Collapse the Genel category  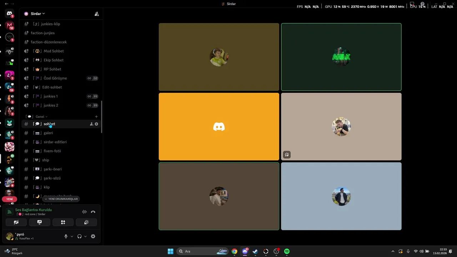click(x=41, y=117)
